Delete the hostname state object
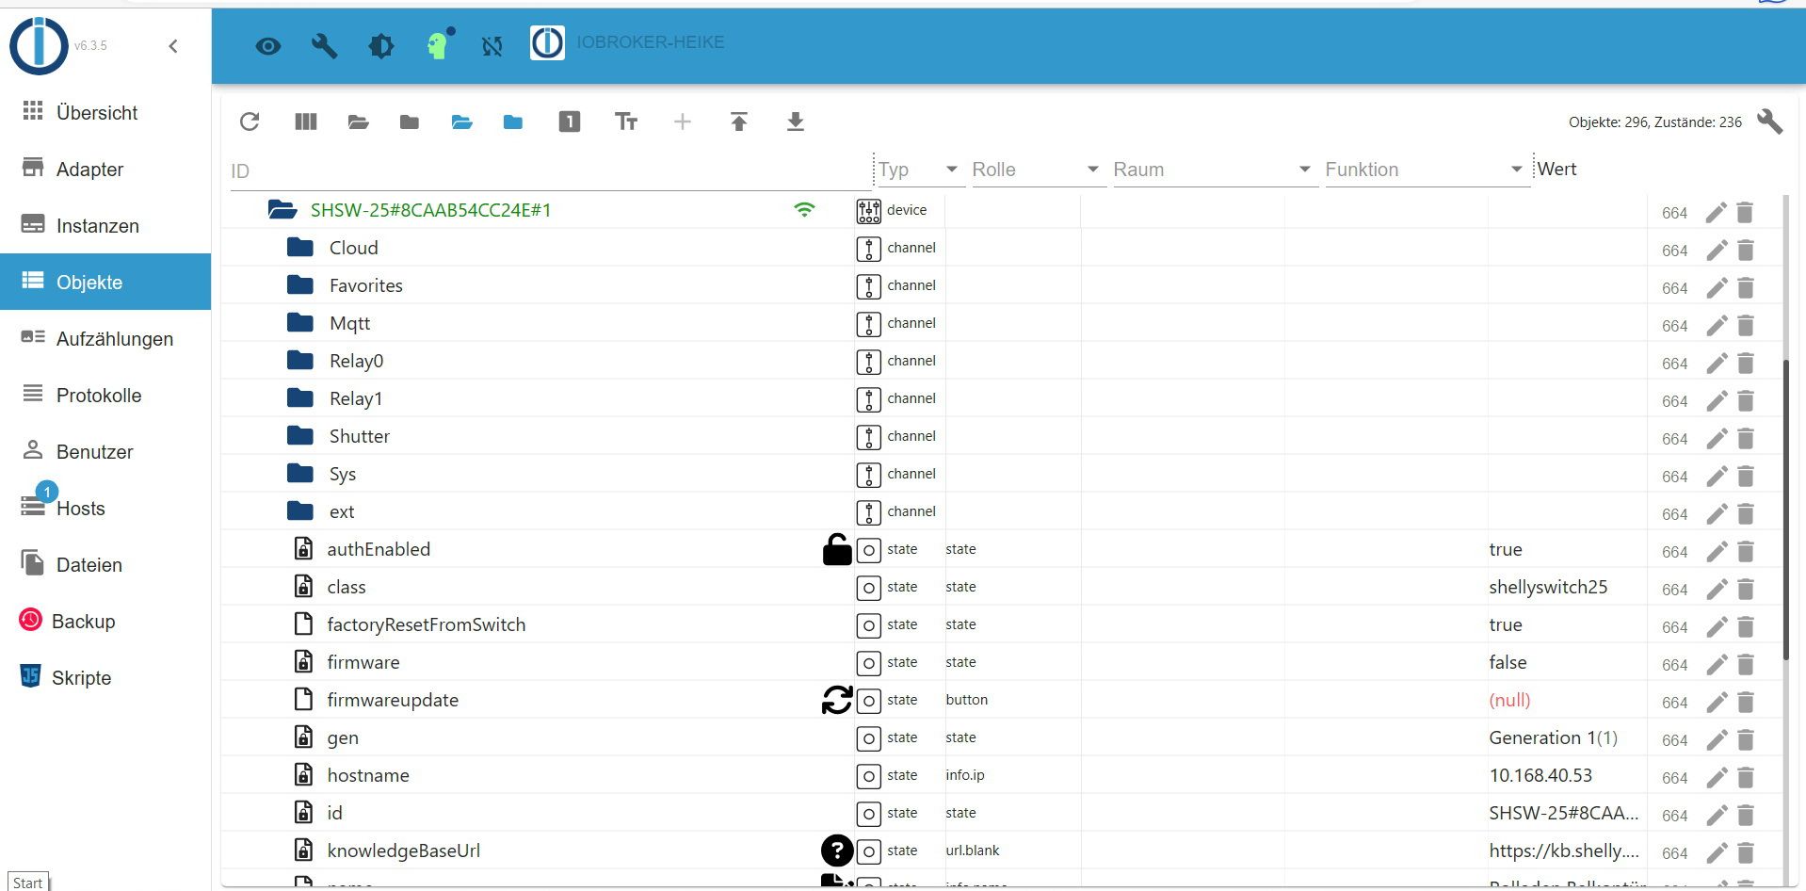 click(x=1745, y=778)
